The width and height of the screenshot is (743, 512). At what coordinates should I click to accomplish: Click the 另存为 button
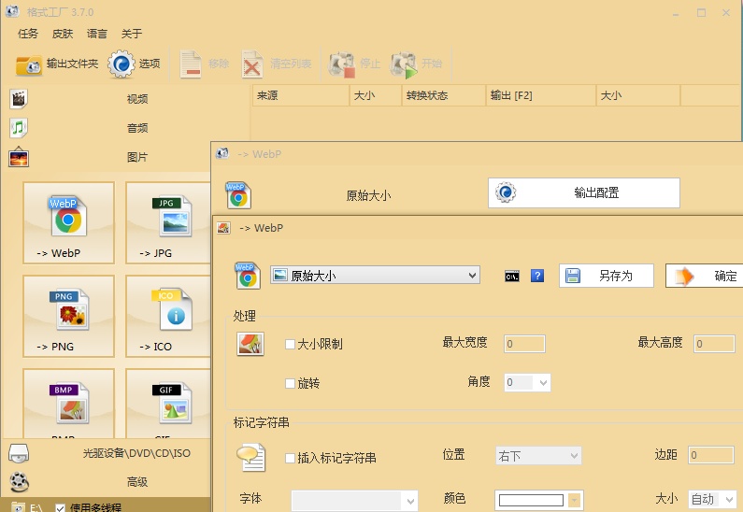point(607,276)
